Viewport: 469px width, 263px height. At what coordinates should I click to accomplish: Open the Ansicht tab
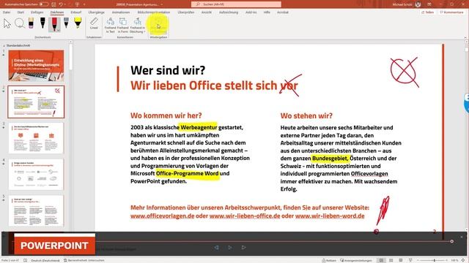(207, 12)
